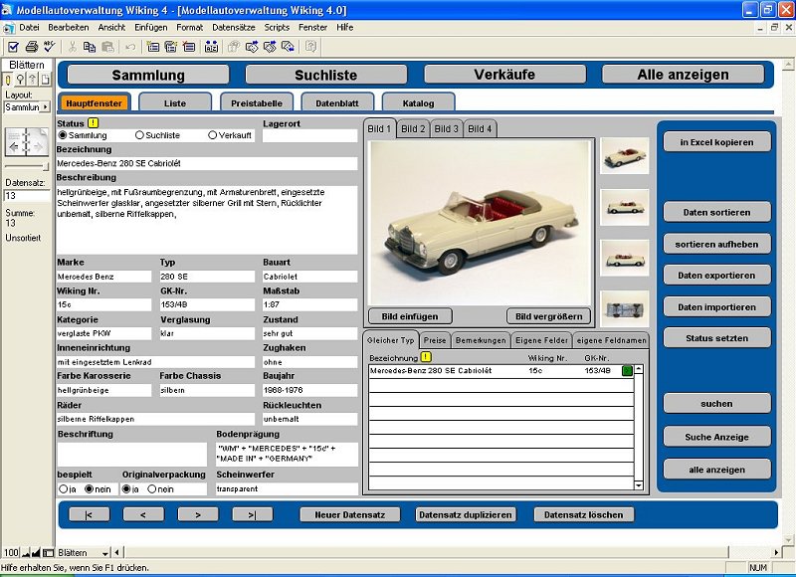Click the Datensatz number field showing 13
The image size is (796, 577).
27,195
